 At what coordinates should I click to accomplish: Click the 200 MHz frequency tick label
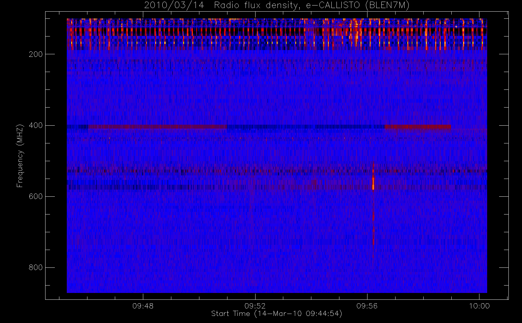click(35, 54)
